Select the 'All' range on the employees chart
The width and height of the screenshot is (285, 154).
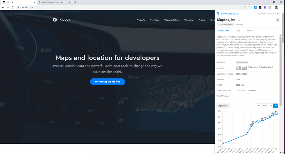click(x=275, y=105)
